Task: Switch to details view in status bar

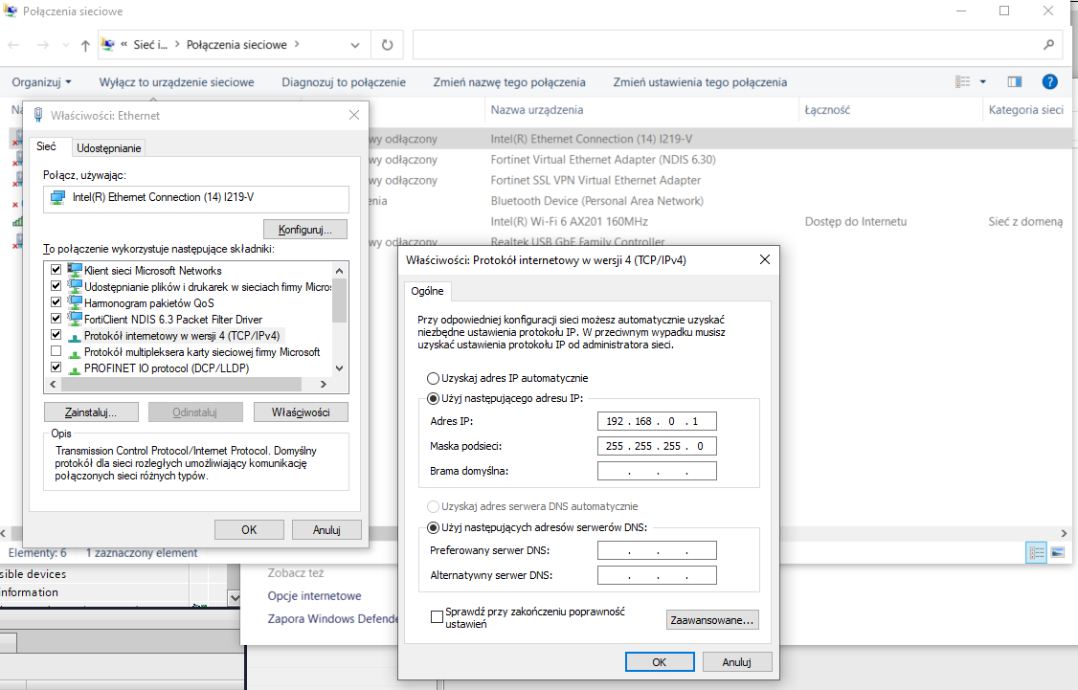Action: [x=1036, y=552]
